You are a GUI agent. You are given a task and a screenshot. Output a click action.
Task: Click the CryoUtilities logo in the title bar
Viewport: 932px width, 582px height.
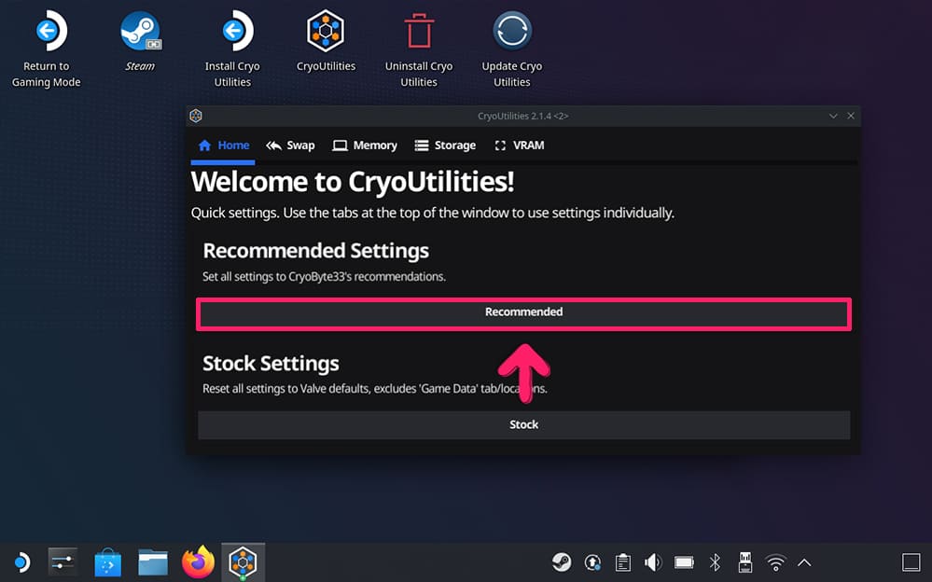(196, 116)
